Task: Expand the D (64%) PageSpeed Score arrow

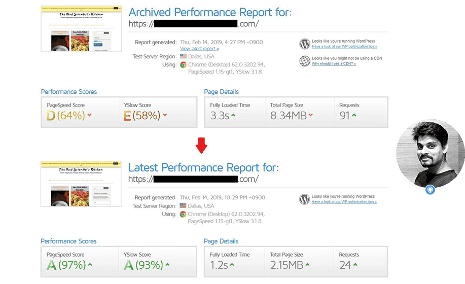Action: click(x=89, y=115)
